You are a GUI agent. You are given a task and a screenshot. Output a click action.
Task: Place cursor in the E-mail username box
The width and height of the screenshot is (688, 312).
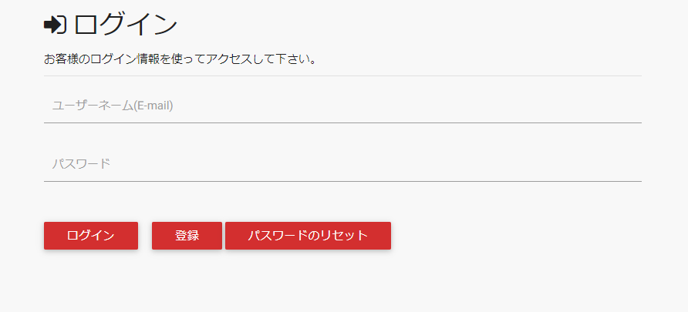(x=342, y=106)
